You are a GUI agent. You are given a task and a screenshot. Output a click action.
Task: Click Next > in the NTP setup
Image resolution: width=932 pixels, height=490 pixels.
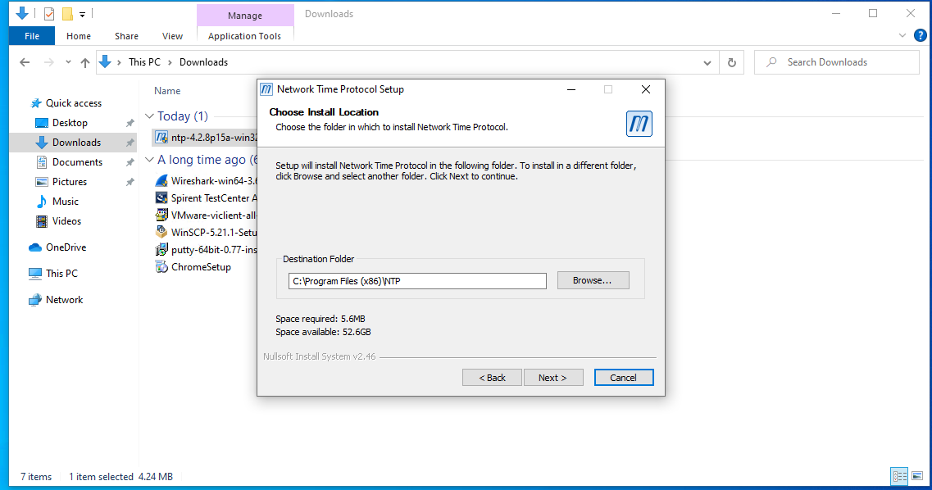tap(552, 378)
